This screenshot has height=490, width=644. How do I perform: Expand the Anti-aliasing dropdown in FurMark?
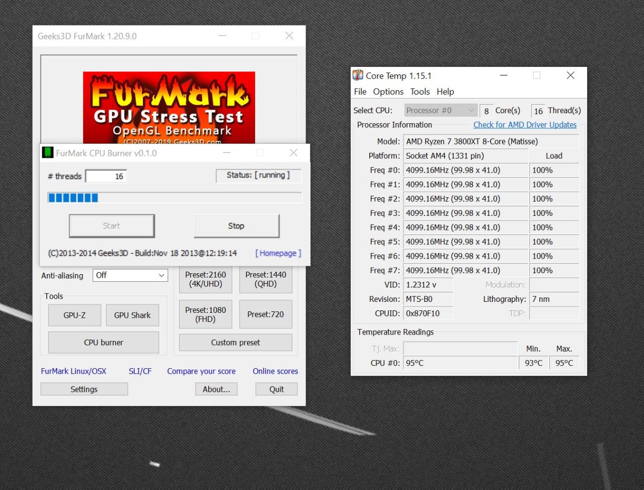tap(130, 275)
